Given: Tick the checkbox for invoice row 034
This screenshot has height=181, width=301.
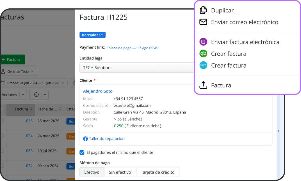Looking at the screenshot, I should coord(2,135).
